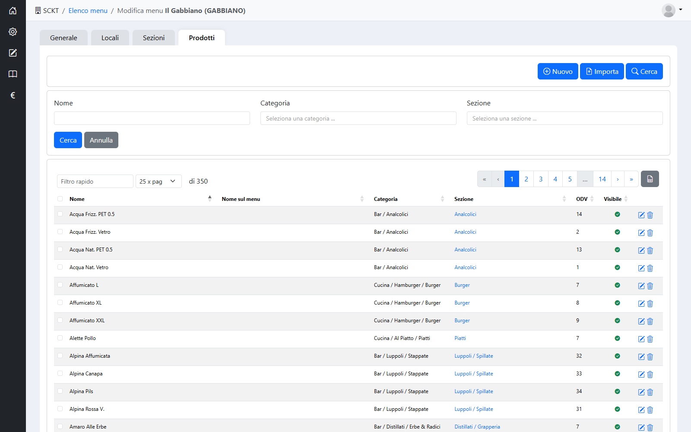691x432 pixels.
Task: Edit the Acqua Nat. PET 0.5 product
Action: pyautogui.click(x=641, y=251)
